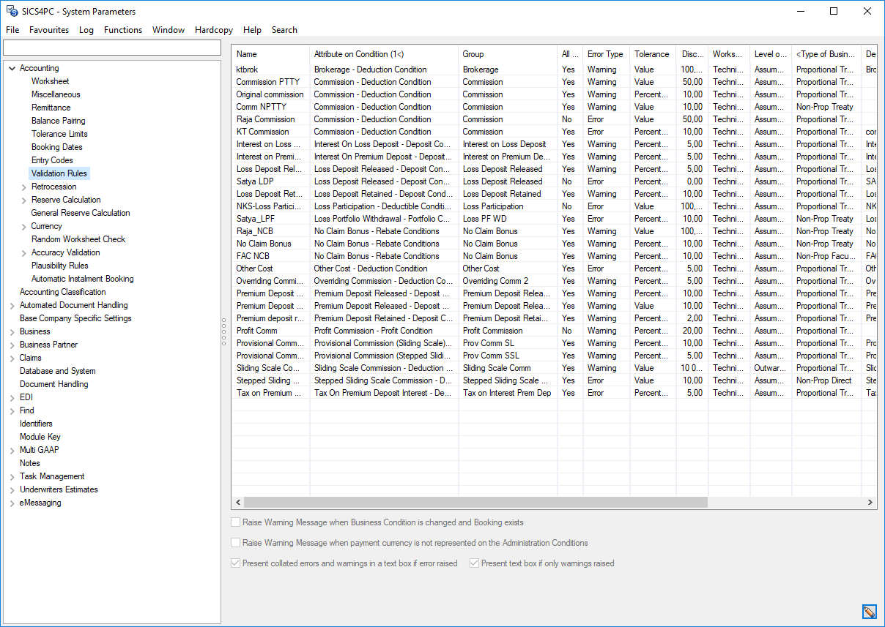Enable warning for unrepresented payment currency
This screenshot has width=885, height=627.
point(236,543)
